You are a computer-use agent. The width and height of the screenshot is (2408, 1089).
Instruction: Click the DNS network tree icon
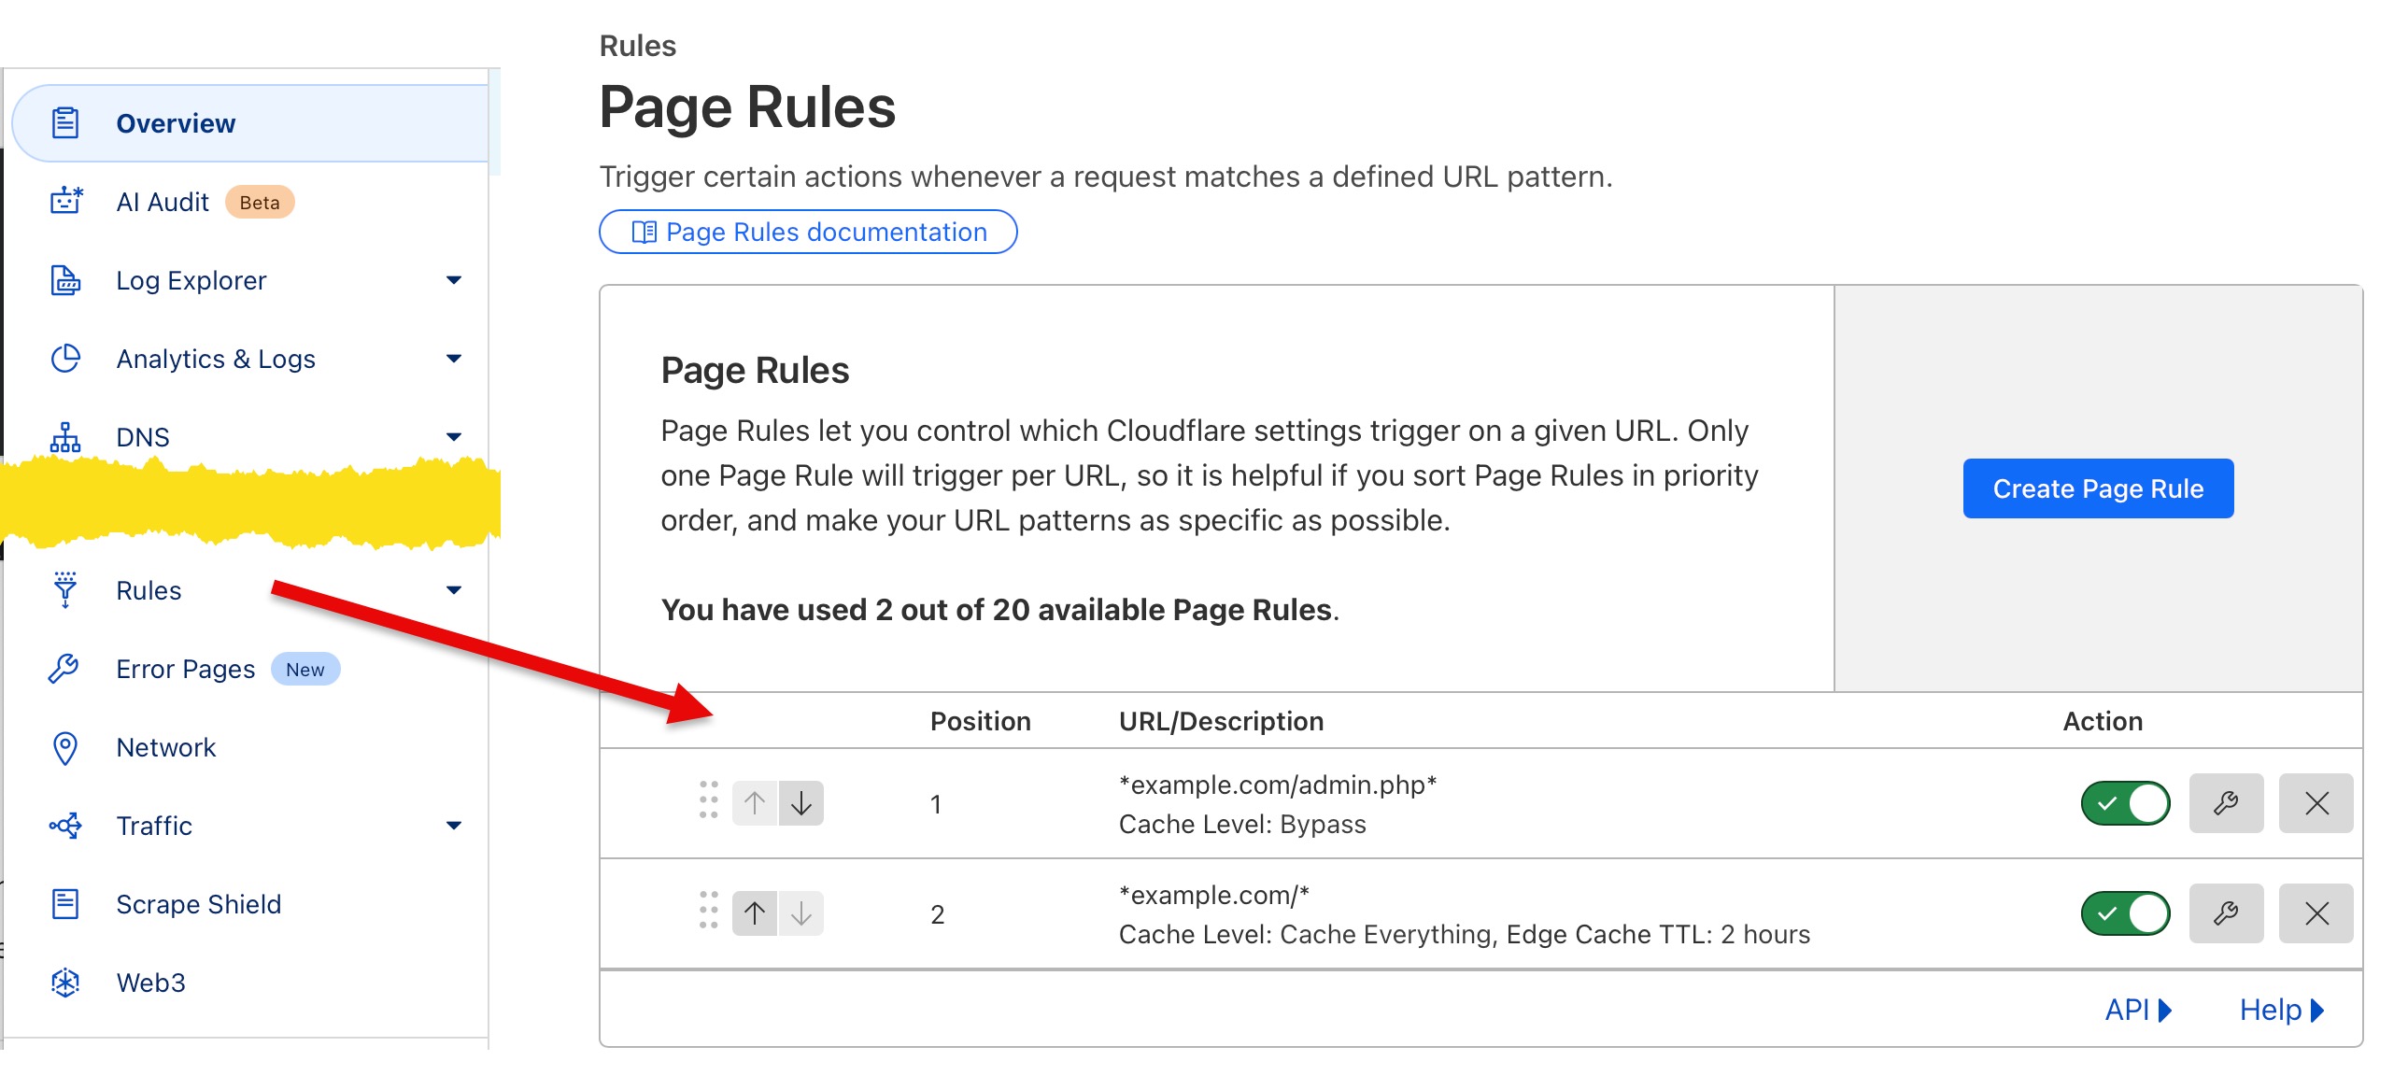64,436
